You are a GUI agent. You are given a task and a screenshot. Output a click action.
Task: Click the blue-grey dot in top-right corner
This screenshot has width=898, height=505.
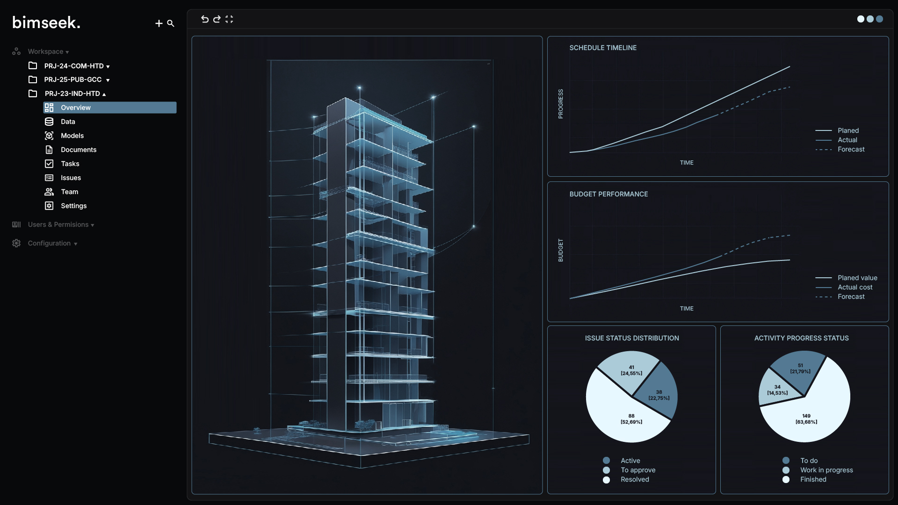point(879,19)
